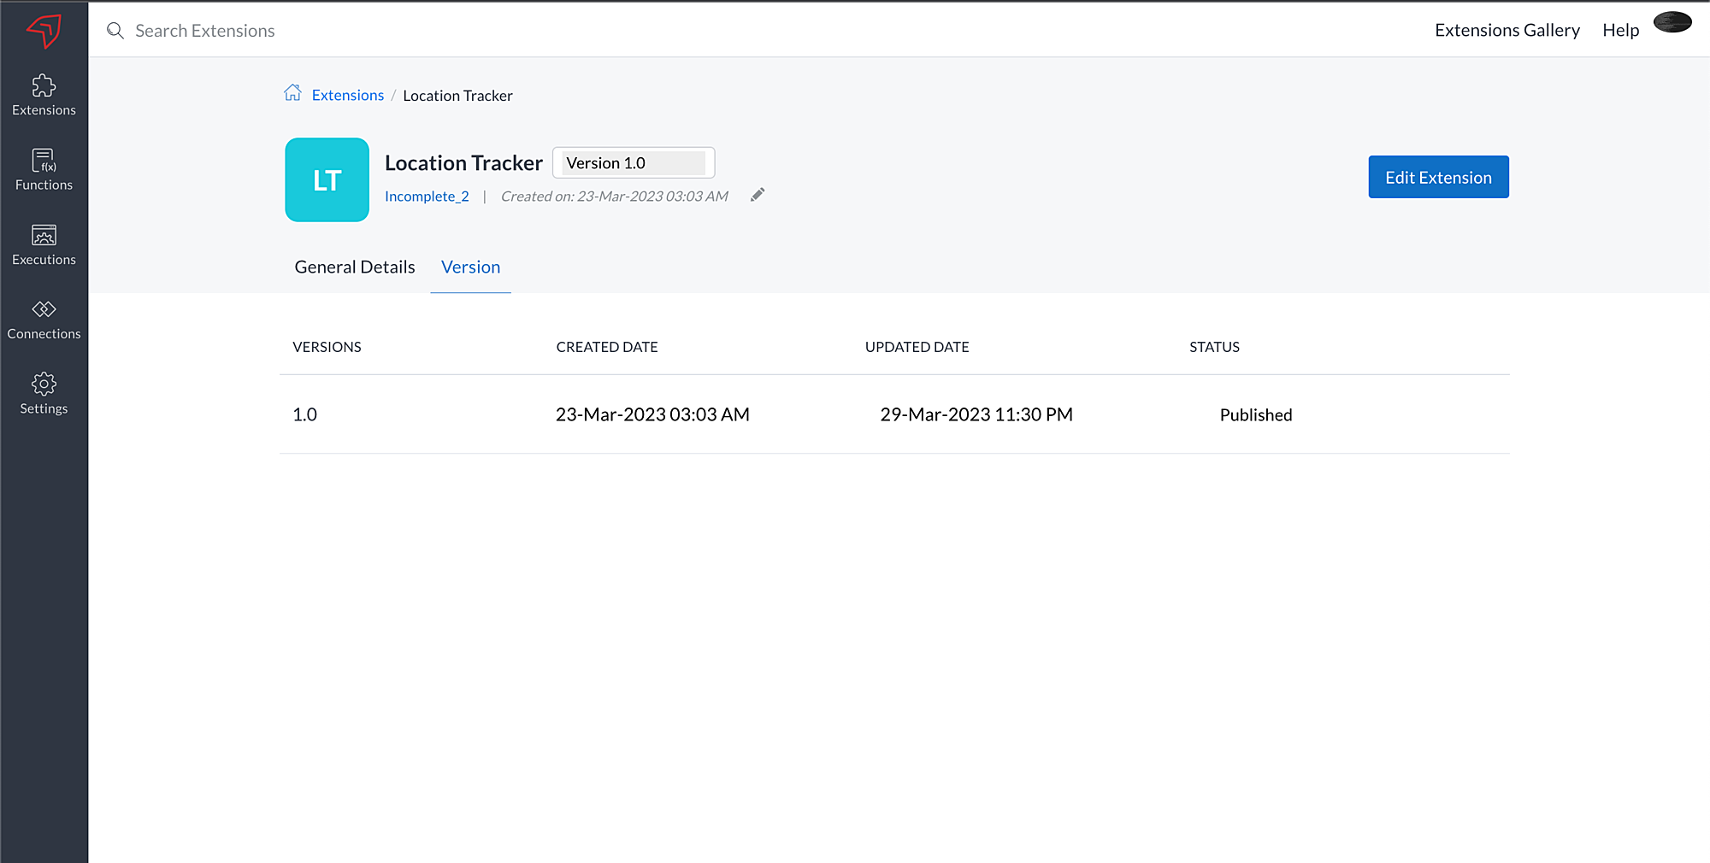The width and height of the screenshot is (1710, 863).
Task: Click the Created on date text
Action: 614,196
